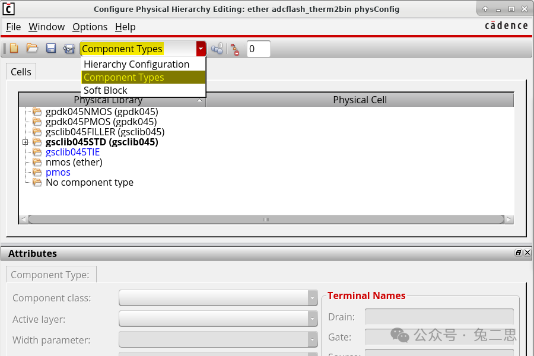This screenshot has width=534, height=356.
Task: Click the left scroll arrow of table
Action: tap(23, 220)
